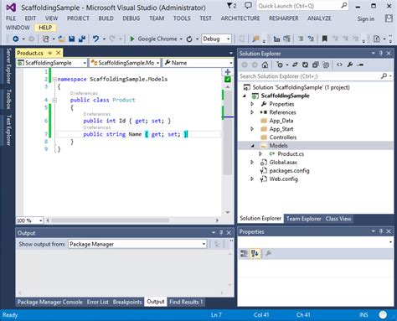
Task: Switch to the Package Manager Console tab
Action: [x=50, y=302]
